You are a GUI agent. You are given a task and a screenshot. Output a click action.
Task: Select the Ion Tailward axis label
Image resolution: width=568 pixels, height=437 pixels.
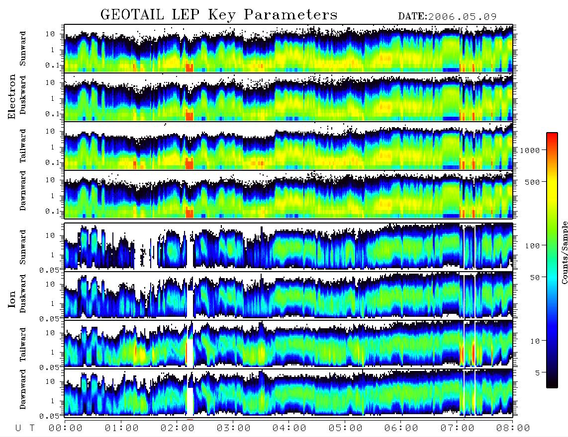(x=23, y=345)
